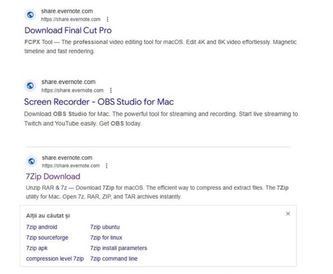Search related term 7zip android
The height and width of the screenshot is (274, 333).
pos(41,227)
